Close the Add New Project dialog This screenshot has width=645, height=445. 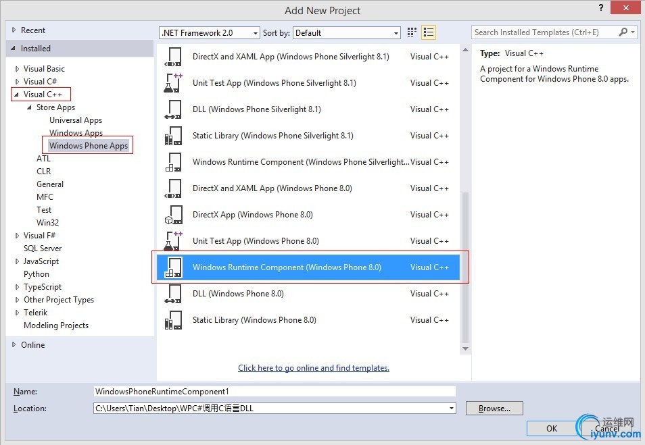(x=625, y=7)
